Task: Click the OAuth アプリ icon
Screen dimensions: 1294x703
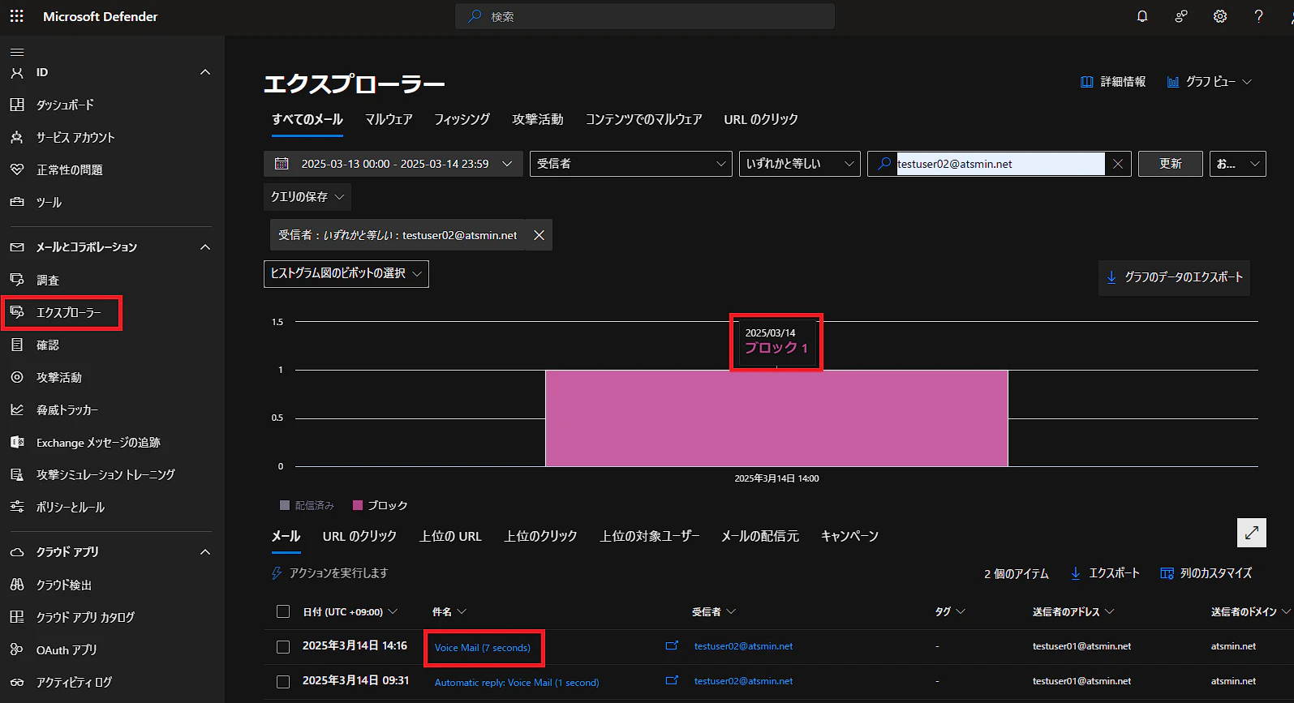Action: click(x=17, y=649)
